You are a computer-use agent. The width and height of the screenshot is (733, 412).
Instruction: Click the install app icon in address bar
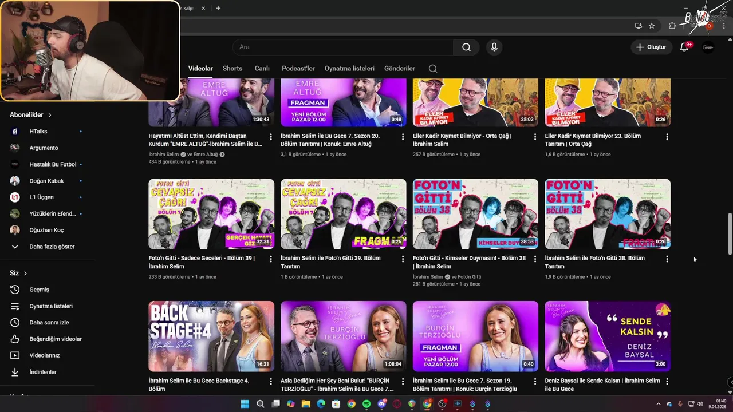639,26
